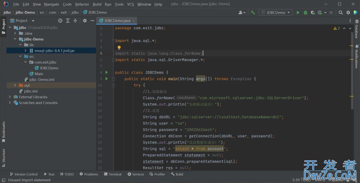Click run gutter arrow beside main method
Screen dimensions: 360x183
(x=107, y=79)
